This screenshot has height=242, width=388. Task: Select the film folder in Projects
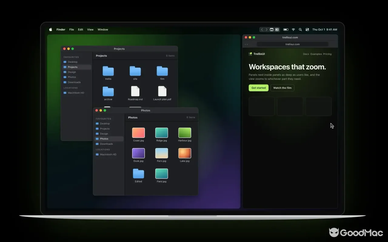click(x=162, y=71)
